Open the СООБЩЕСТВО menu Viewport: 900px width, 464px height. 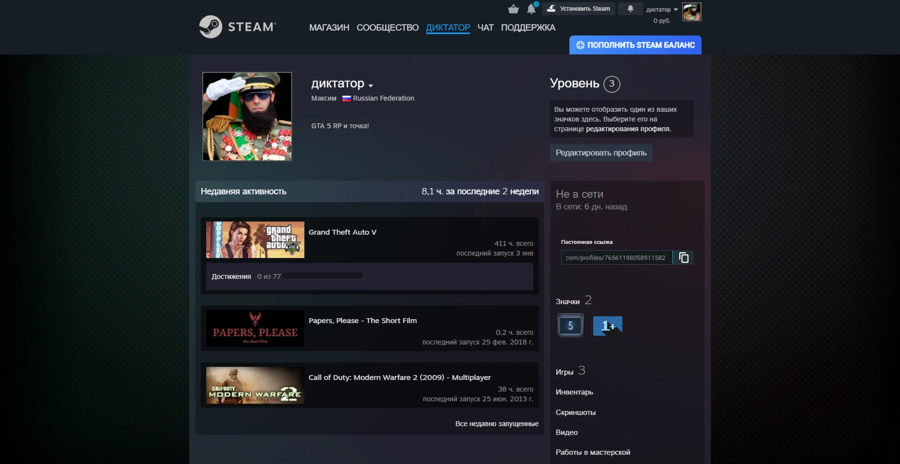pyautogui.click(x=388, y=28)
